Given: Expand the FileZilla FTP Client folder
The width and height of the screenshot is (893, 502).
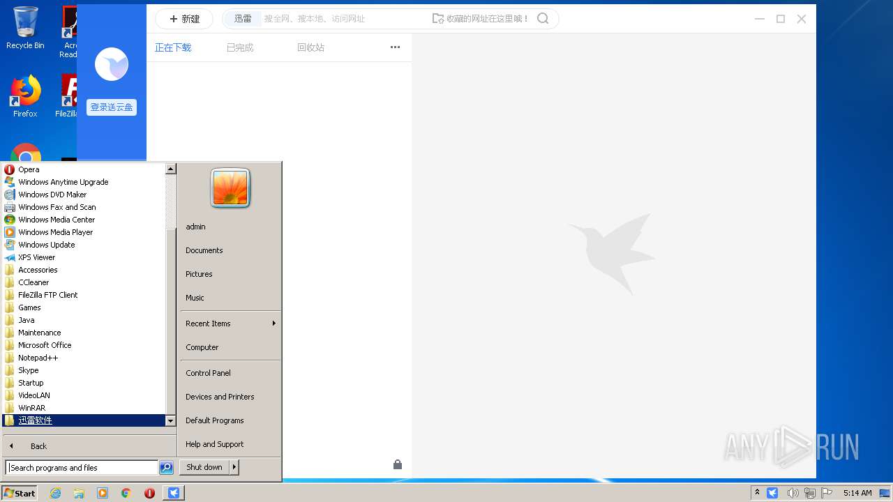Looking at the screenshot, I should click(84, 295).
